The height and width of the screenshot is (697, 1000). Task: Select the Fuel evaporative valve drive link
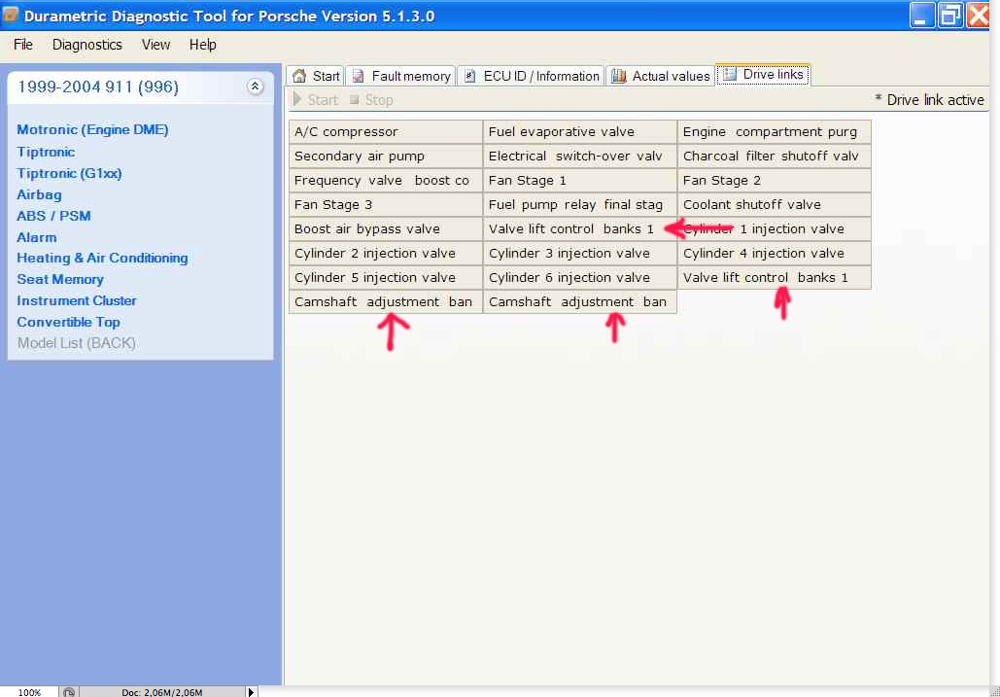(x=580, y=132)
